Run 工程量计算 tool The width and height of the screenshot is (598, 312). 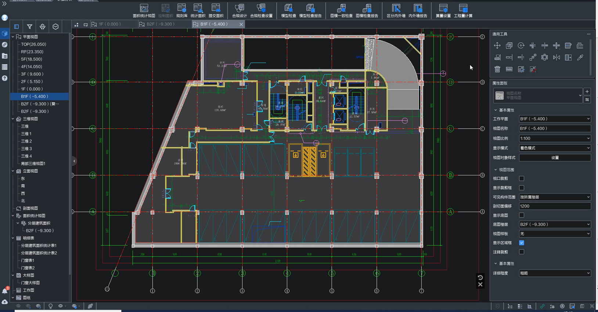click(x=463, y=11)
